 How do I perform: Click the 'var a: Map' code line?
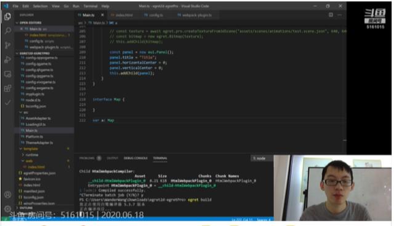pyautogui.click(x=103, y=120)
